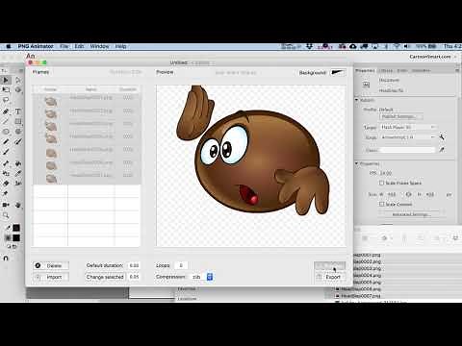Select the Subselection tool in Animate toolbar
The width and height of the screenshot is (462, 346).
pyautogui.click(x=18, y=80)
